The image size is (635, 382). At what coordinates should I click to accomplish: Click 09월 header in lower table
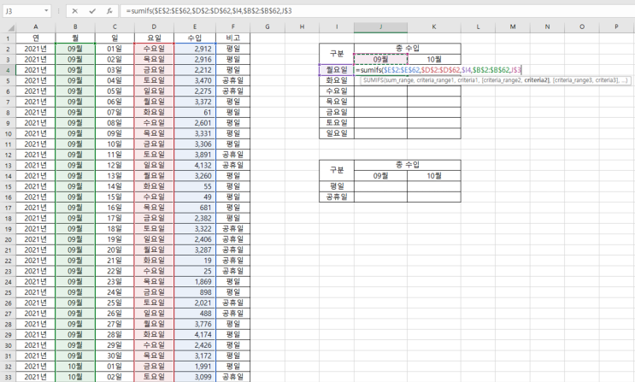380,176
